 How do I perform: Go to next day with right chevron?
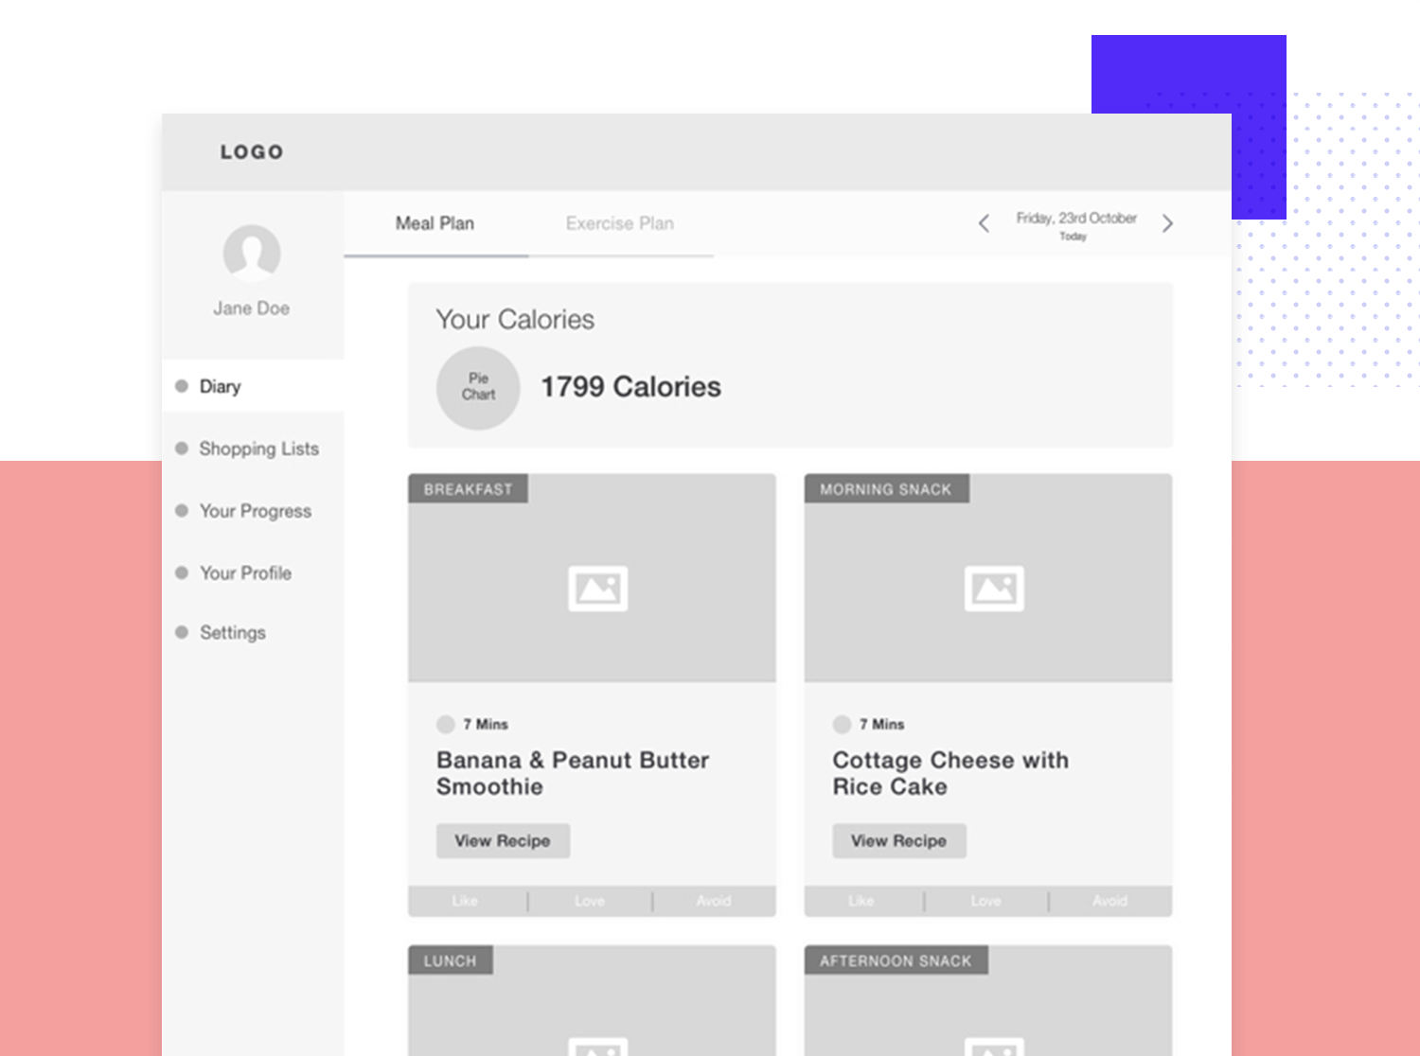(x=1167, y=223)
